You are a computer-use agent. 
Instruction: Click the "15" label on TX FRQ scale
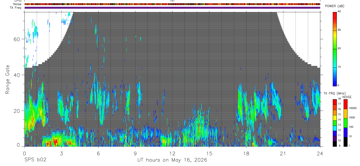point(339,114)
